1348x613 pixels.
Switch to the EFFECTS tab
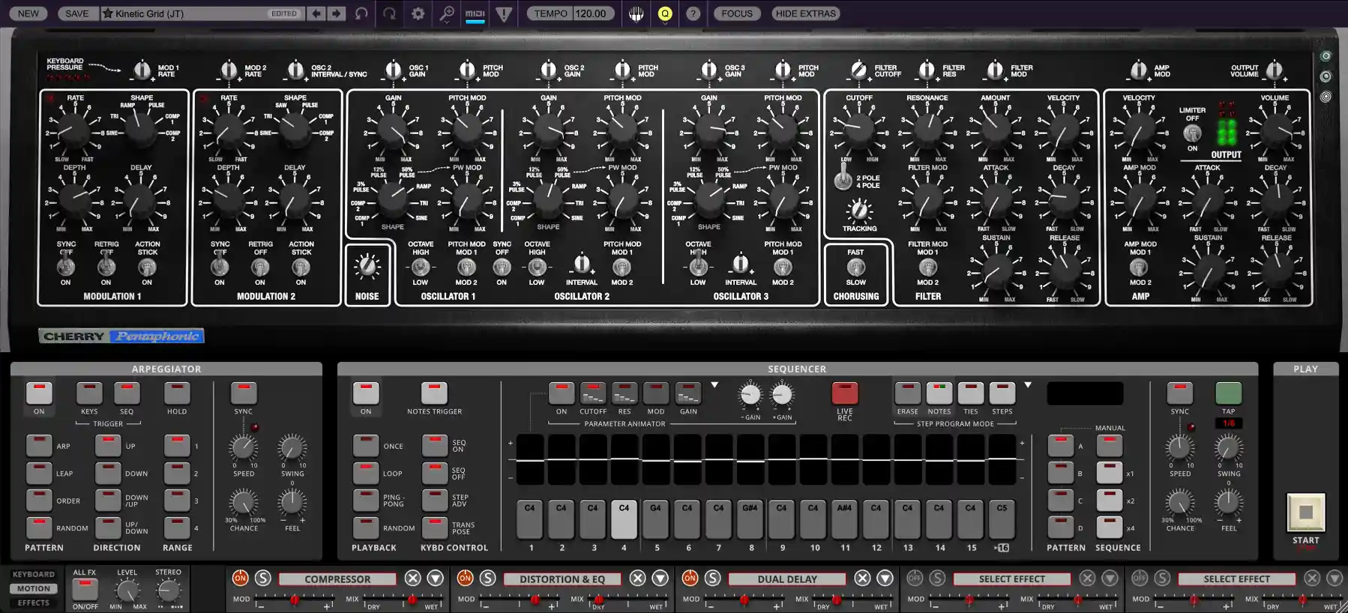tap(34, 603)
